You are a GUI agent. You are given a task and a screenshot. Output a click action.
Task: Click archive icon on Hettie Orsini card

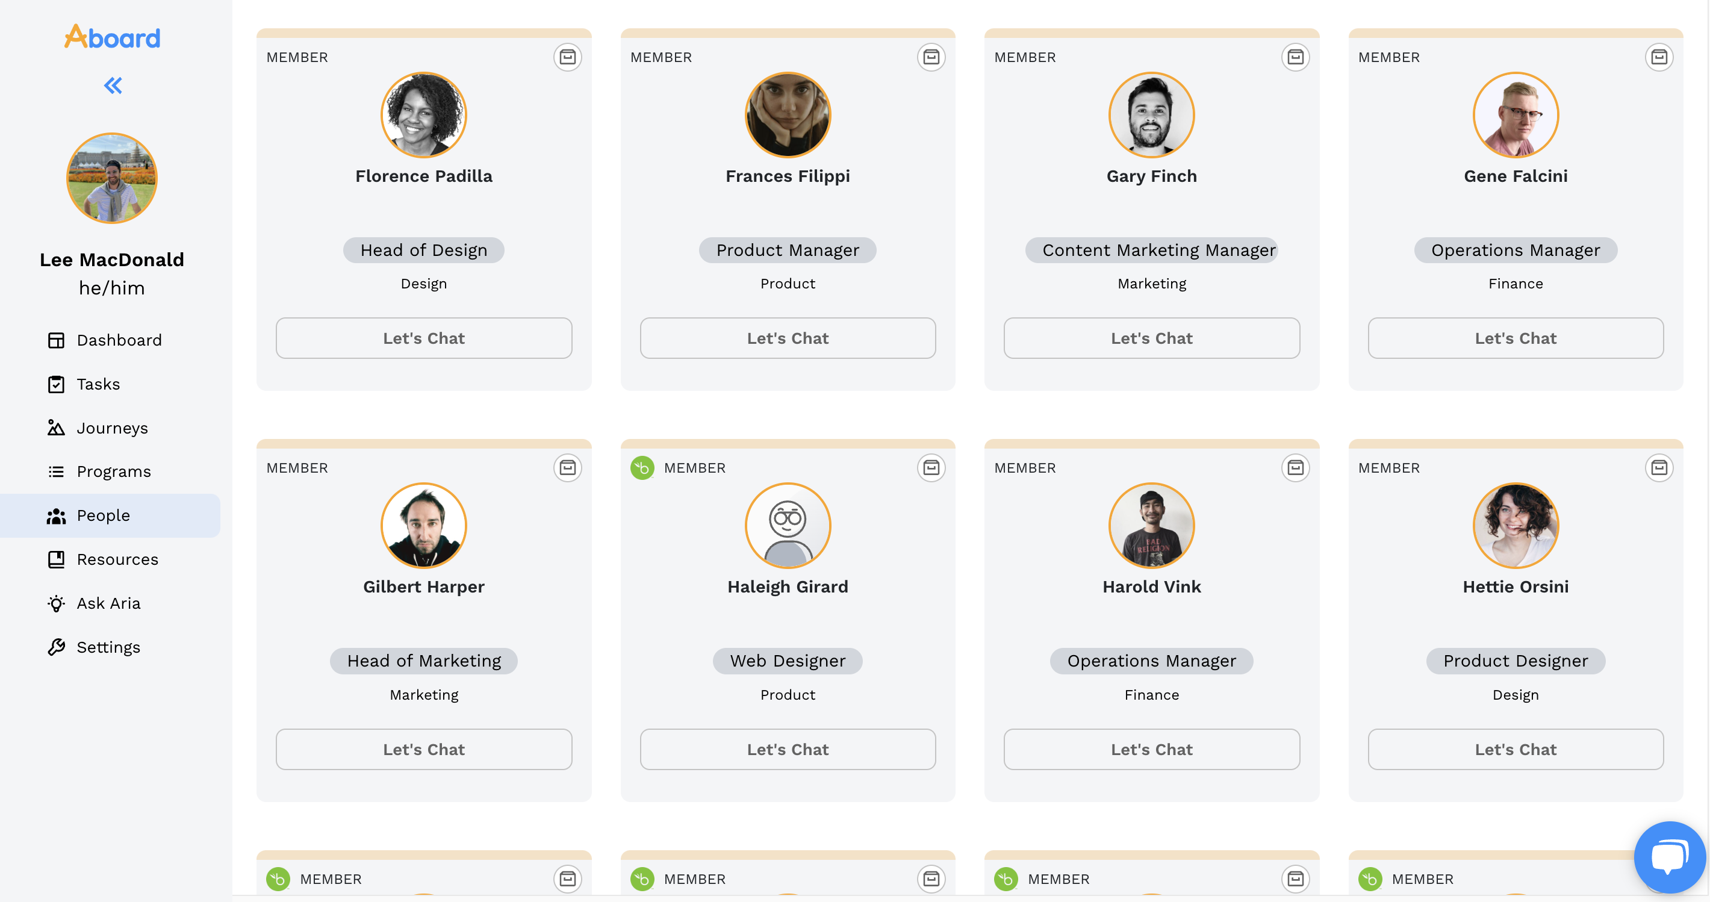point(1658,468)
